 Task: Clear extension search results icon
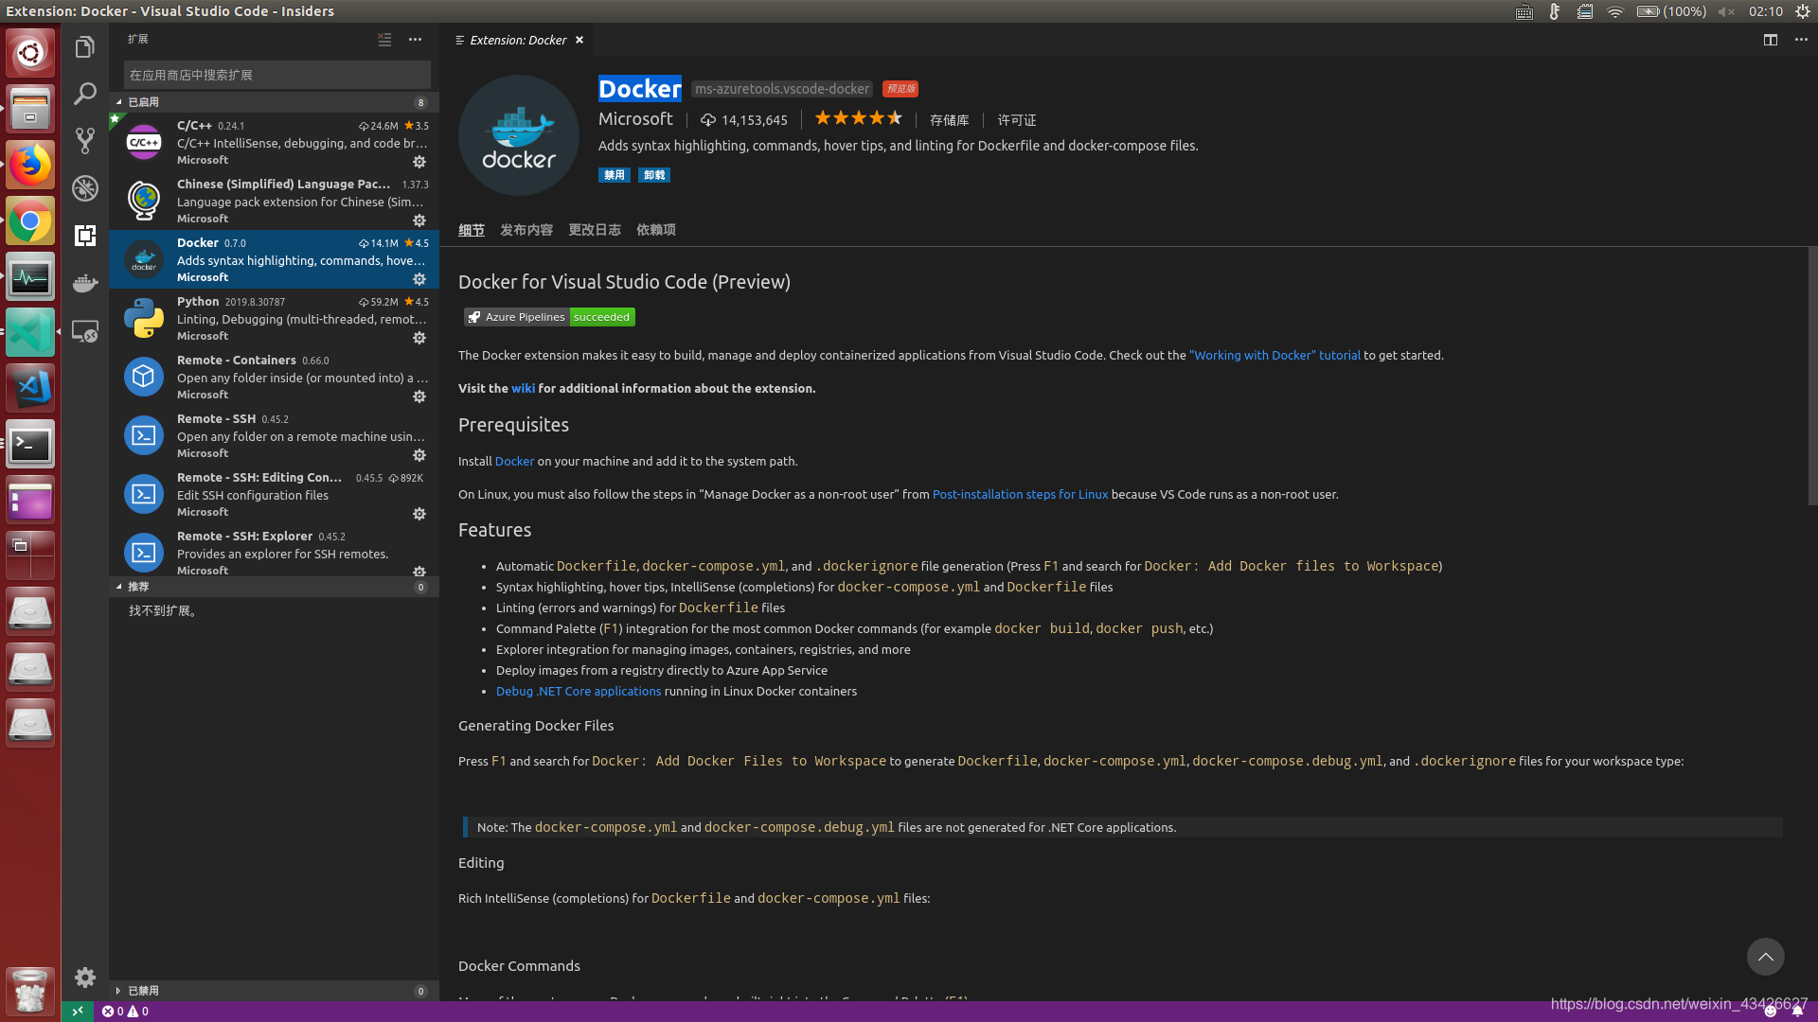[384, 40]
